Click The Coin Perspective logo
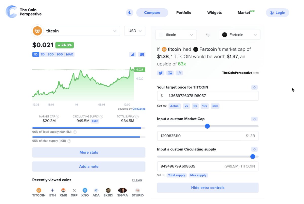 tap(24, 12)
